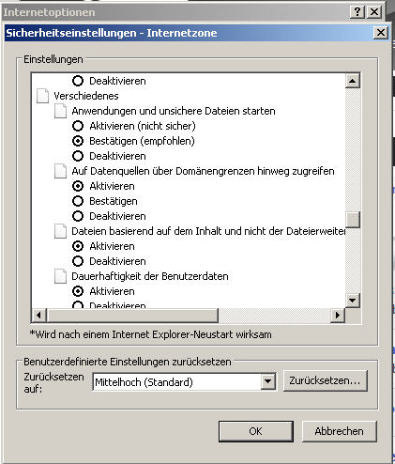Click icon beside Dateien basierend auf dem Inhalt
Image resolution: width=395 pixels, height=464 pixels.
tap(60, 231)
